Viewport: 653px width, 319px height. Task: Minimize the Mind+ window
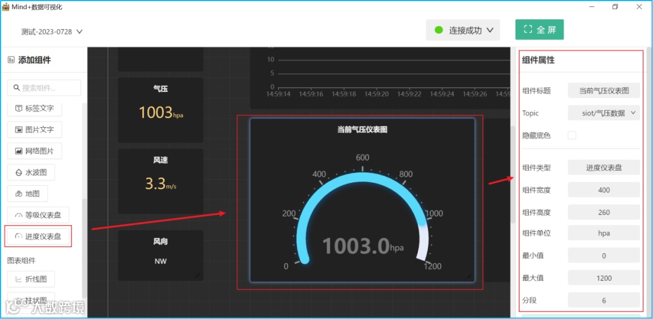(591, 7)
